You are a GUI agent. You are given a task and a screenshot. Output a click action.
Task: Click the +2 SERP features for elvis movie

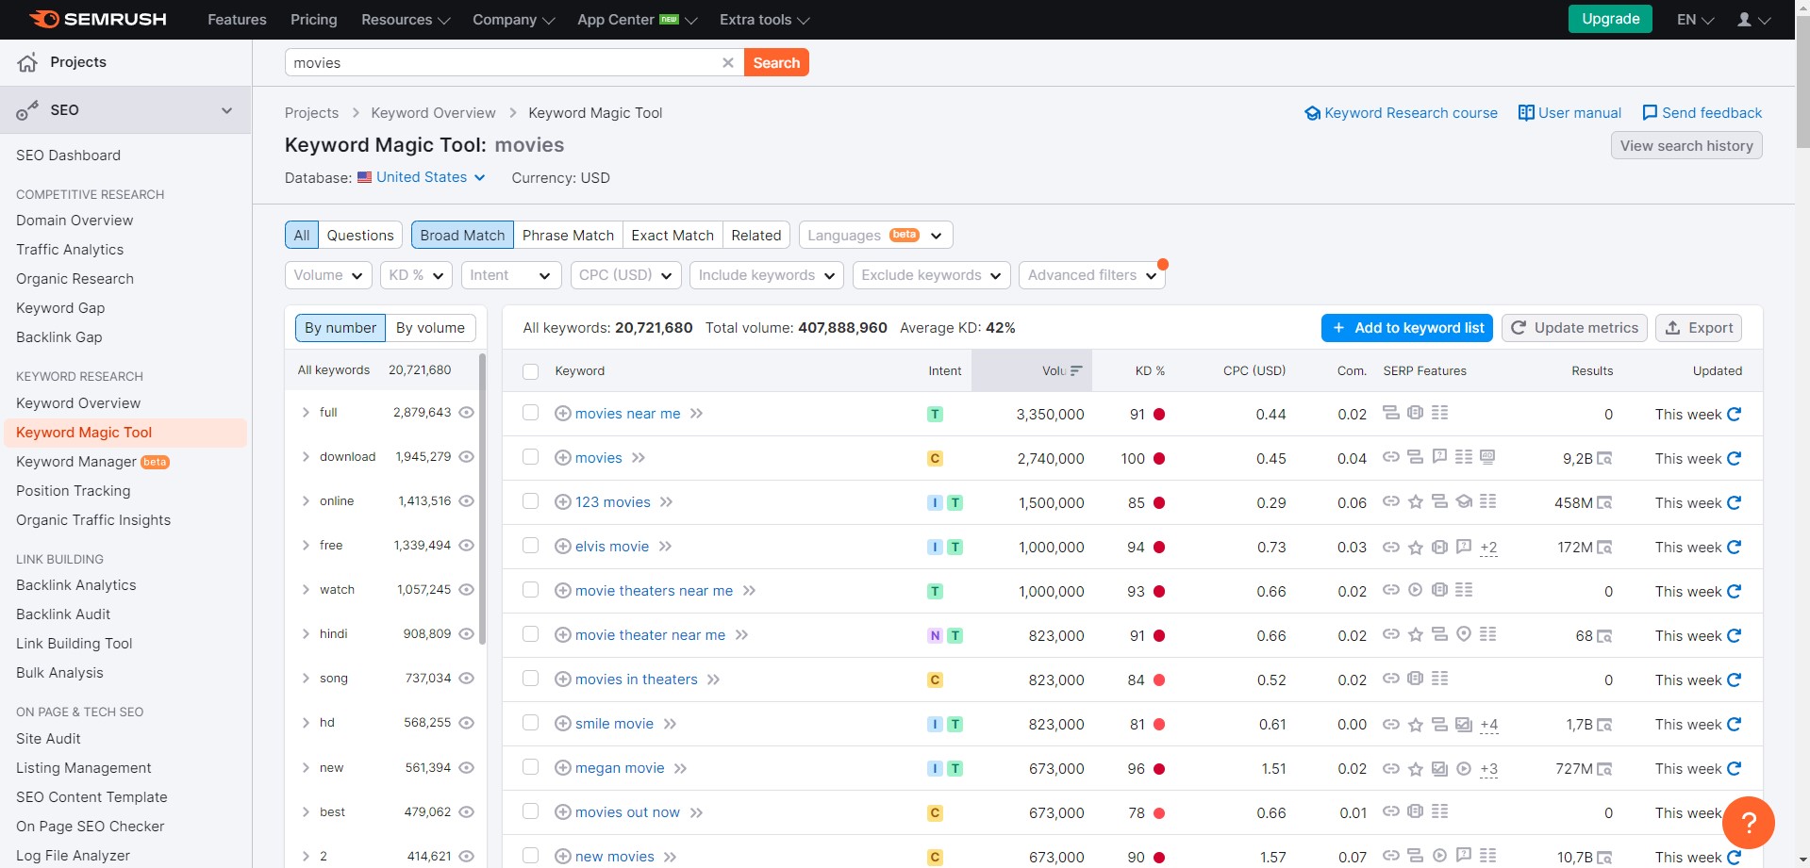(x=1488, y=548)
